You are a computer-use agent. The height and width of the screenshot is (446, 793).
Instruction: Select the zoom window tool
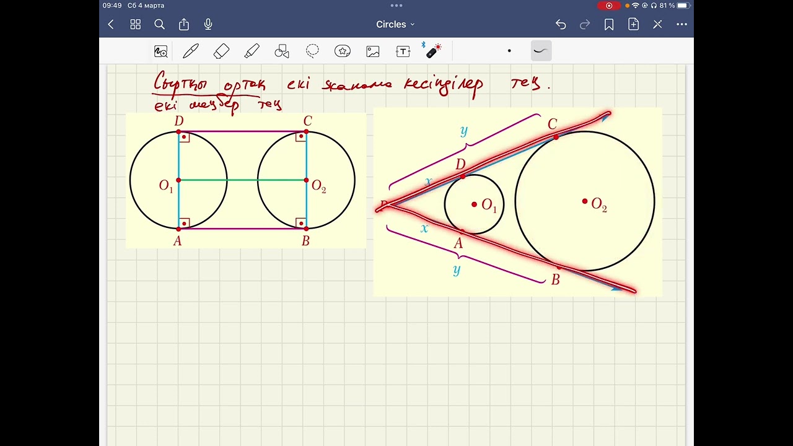point(161,51)
